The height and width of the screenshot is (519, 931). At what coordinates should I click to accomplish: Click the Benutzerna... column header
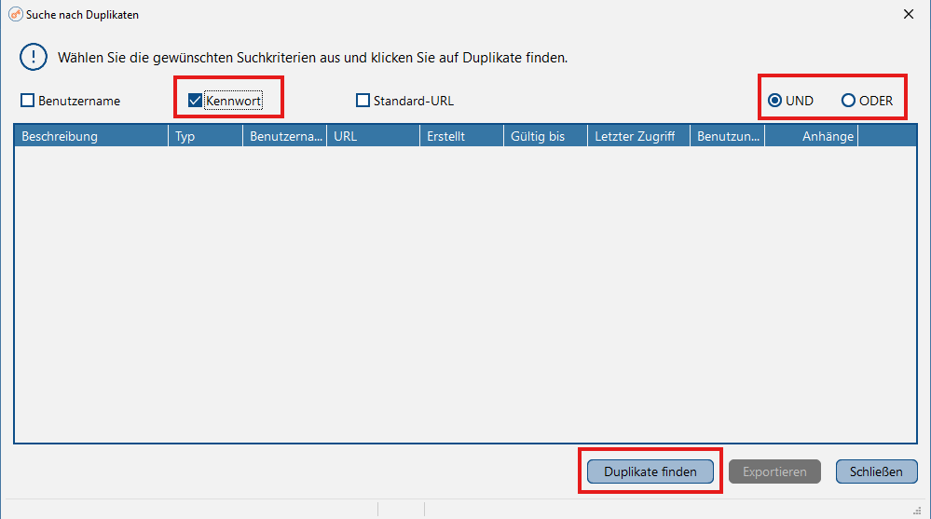click(284, 136)
